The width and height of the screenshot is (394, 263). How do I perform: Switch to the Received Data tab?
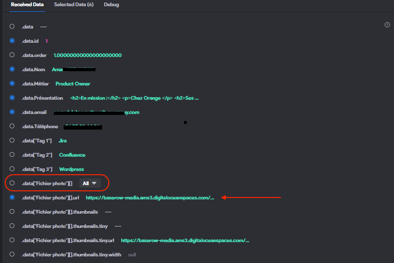click(x=27, y=5)
